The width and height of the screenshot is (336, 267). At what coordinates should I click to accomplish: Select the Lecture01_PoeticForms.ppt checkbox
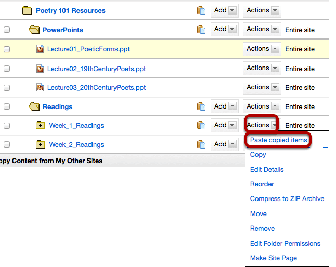click(x=7, y=49)
